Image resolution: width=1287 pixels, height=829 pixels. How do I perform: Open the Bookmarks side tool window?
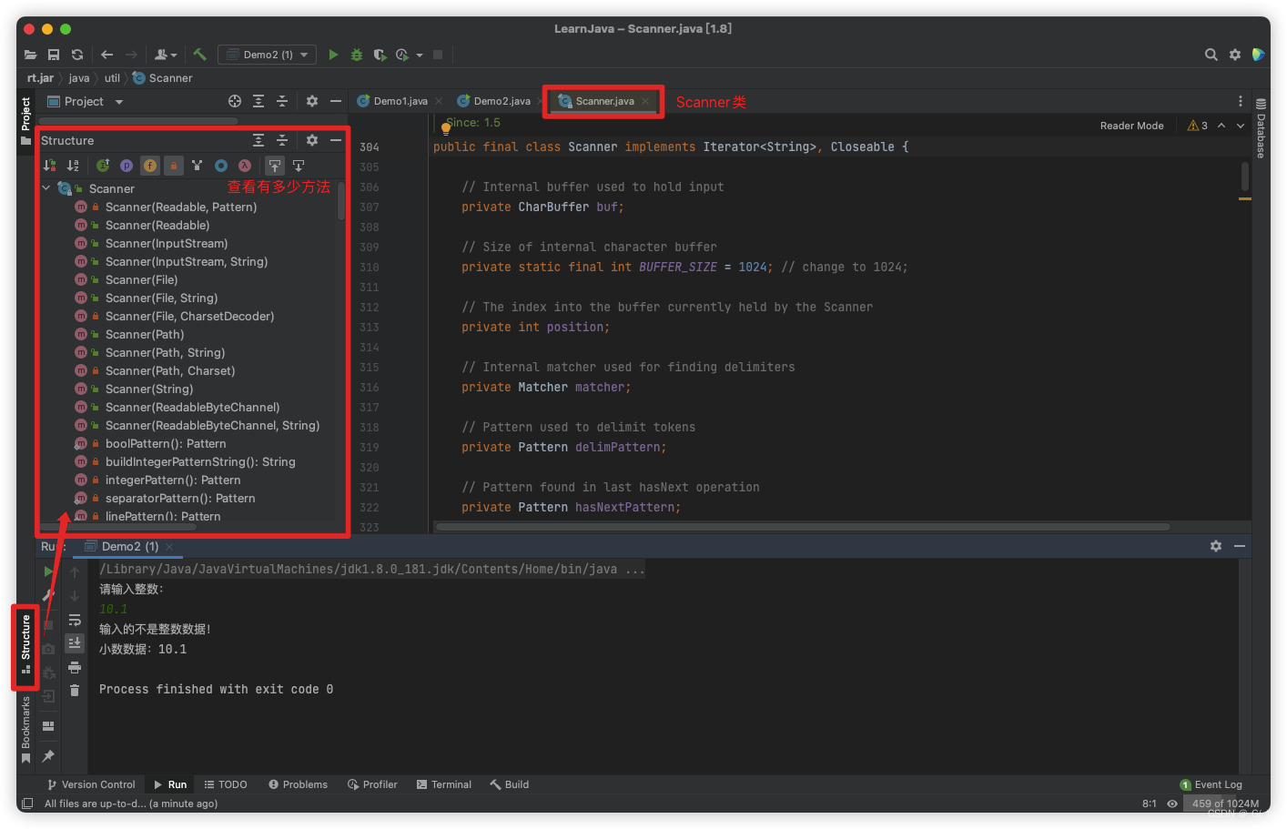[x=25, y=729]
